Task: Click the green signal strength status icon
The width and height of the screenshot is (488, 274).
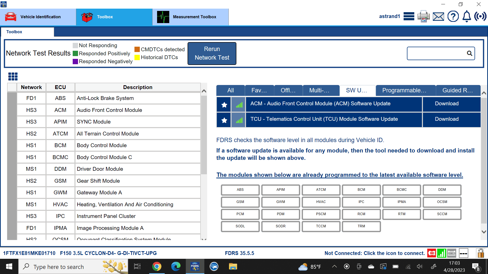Action: click(x=442, y=253)
